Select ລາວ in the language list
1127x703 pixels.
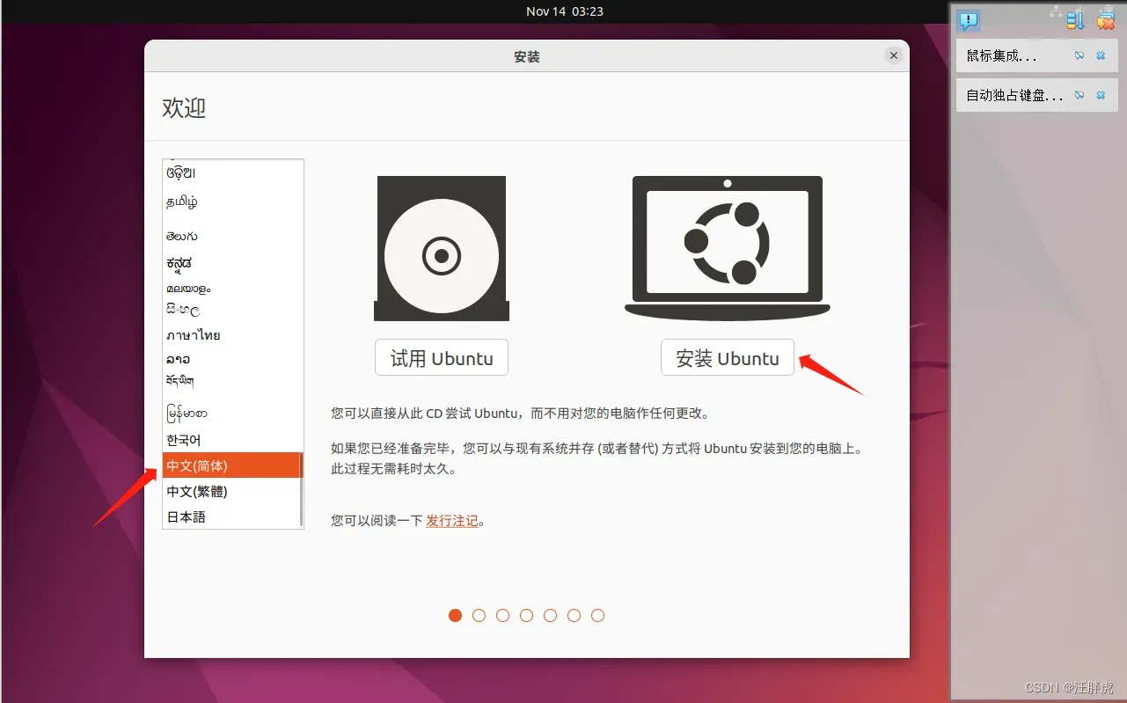pyautogui.click(x=232, y=358)
